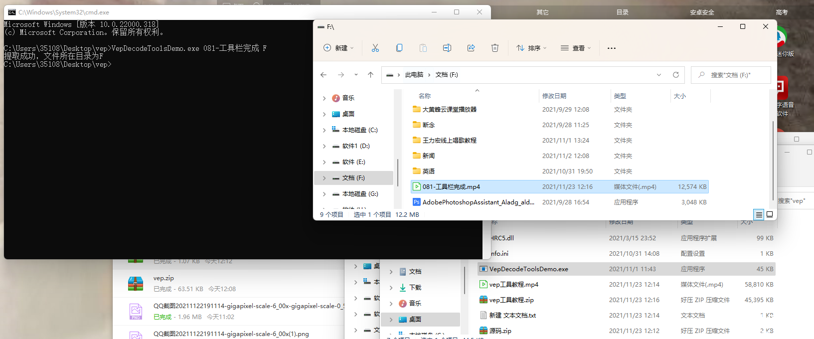Click the Delete trash icon in F:\ toolbar
The height and width of the screenshot is (339, 814).
click(495, 48)
